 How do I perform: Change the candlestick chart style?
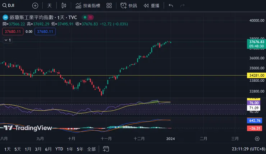pyautogui.click(x=64, y=6)
